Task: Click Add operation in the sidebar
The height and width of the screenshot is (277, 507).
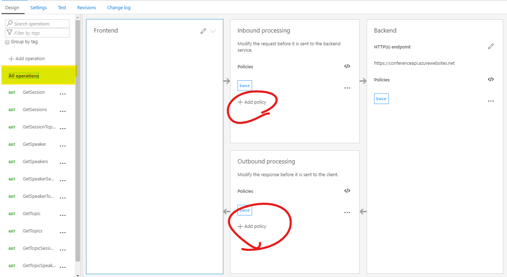Action: pyautogui.click(x=27, y=59)
